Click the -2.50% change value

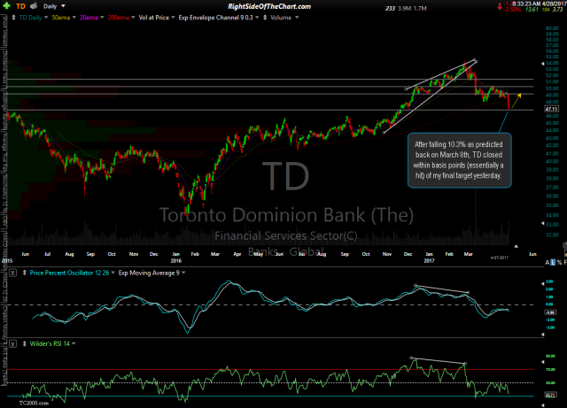(x=512, y=10)
